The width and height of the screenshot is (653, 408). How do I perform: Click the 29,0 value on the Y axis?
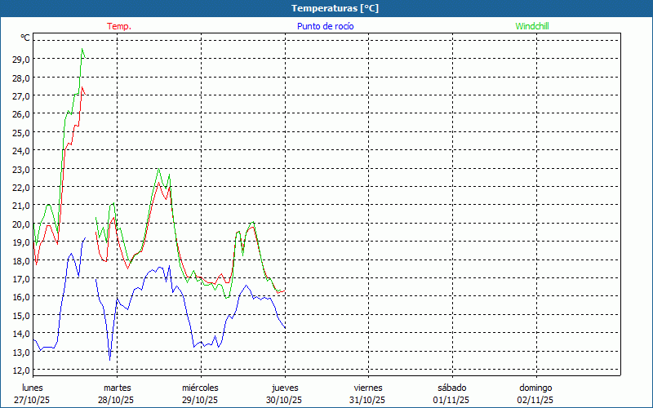(x=21, y=60)
